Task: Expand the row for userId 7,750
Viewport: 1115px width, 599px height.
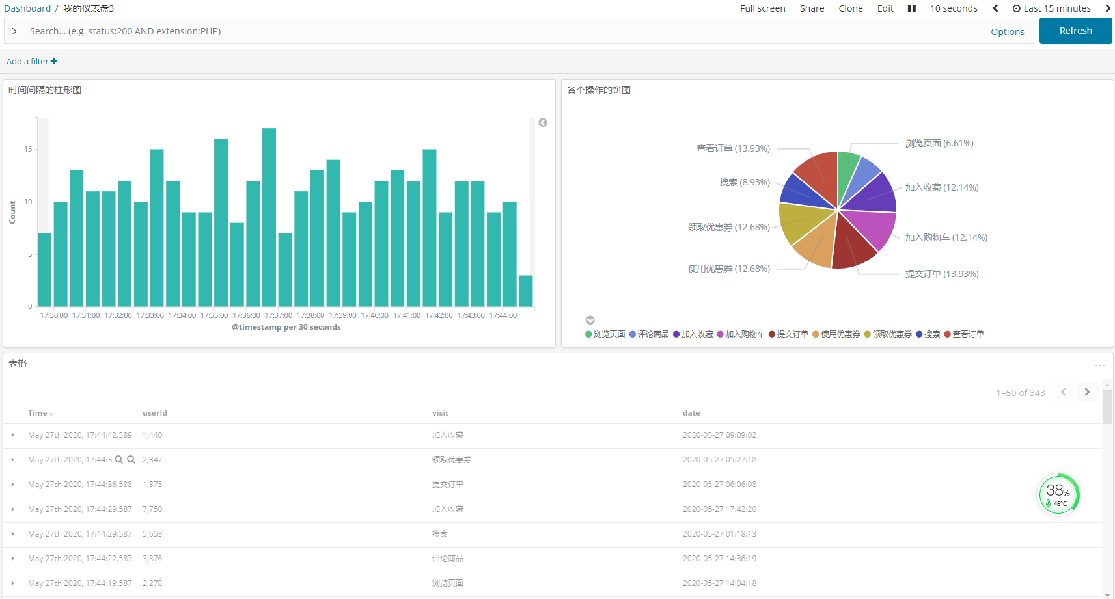Action: pyautogui.click(x=12, y=509)
